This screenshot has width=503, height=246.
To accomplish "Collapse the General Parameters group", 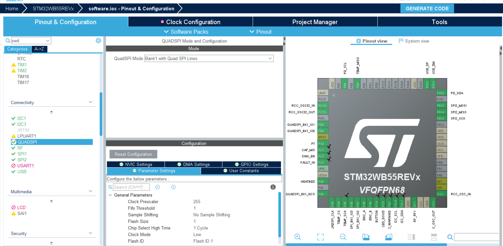I will [x=110, y=195].
